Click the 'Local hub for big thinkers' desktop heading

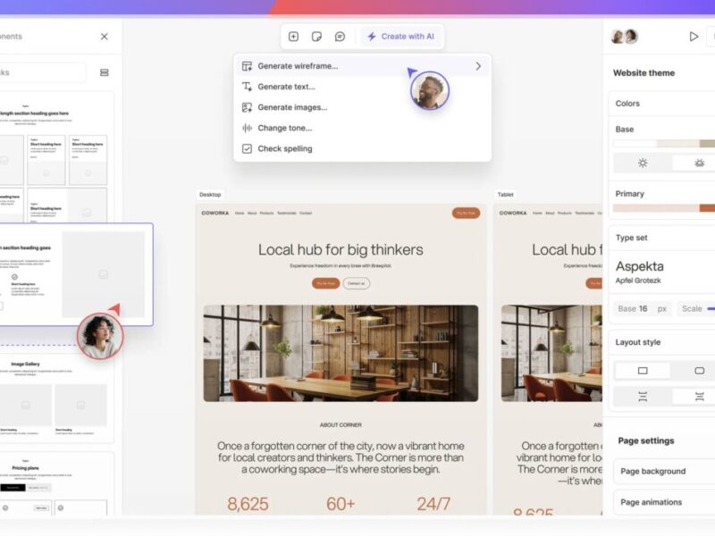coord(341,250)
